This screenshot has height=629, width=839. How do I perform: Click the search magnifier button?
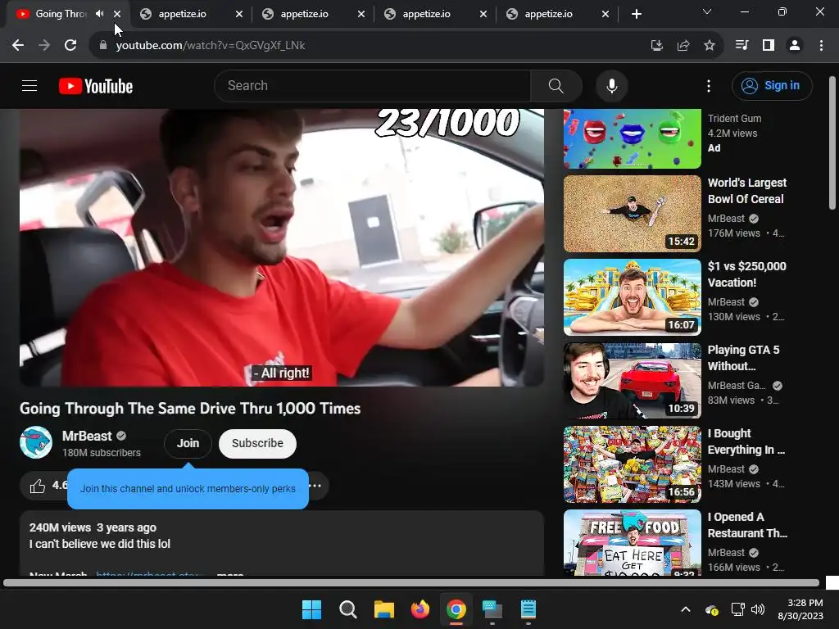(556, 85)
